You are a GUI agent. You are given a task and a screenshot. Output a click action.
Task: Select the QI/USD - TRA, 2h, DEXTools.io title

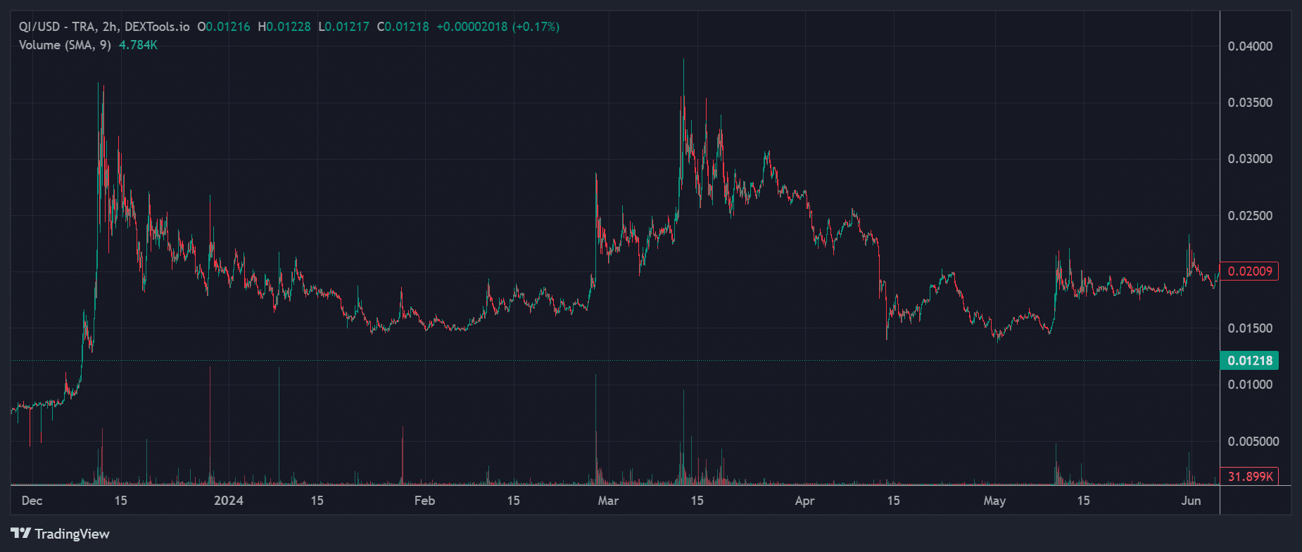click(104, 27)
